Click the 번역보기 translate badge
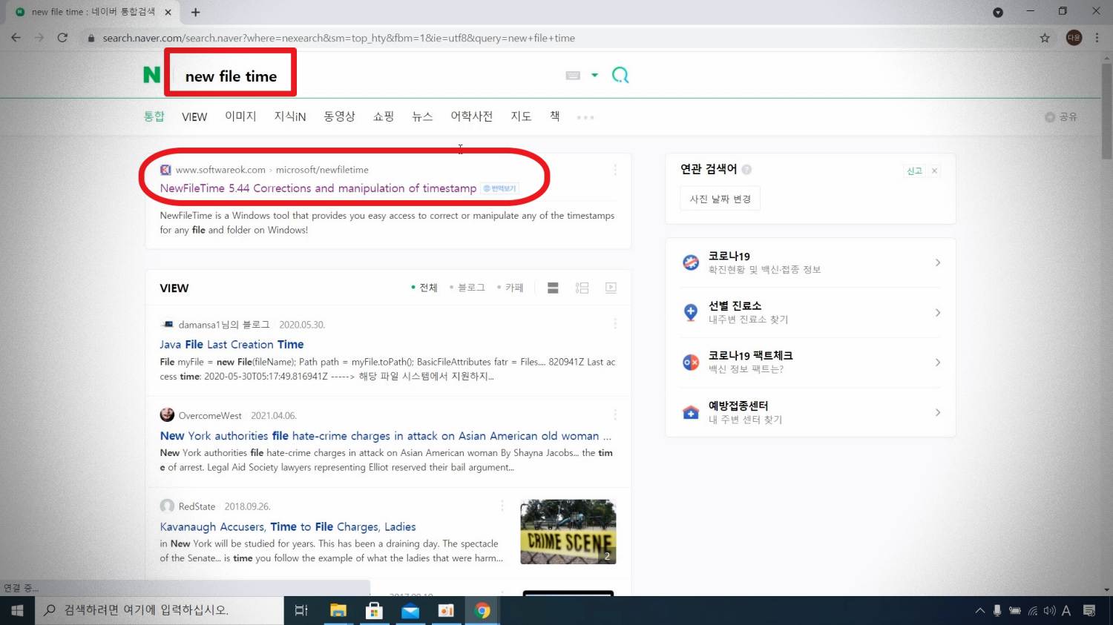This screenshot has width=1113, height=625. pyautogui.click(x=499, y=188)
